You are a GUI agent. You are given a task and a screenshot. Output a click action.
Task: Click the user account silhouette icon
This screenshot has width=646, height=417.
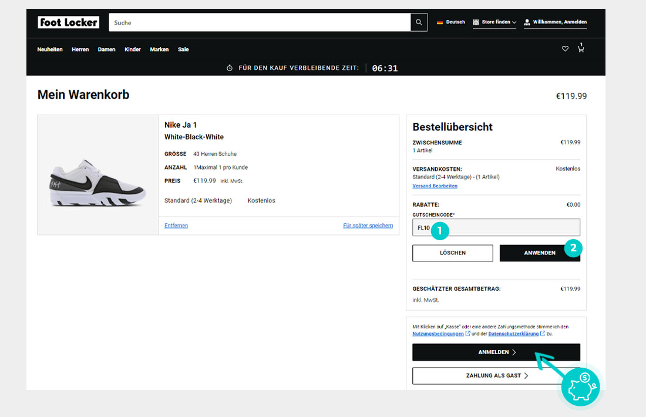coord(527,22)
